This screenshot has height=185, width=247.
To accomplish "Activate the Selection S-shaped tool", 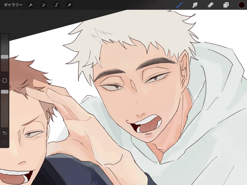I will coord(56,5).
